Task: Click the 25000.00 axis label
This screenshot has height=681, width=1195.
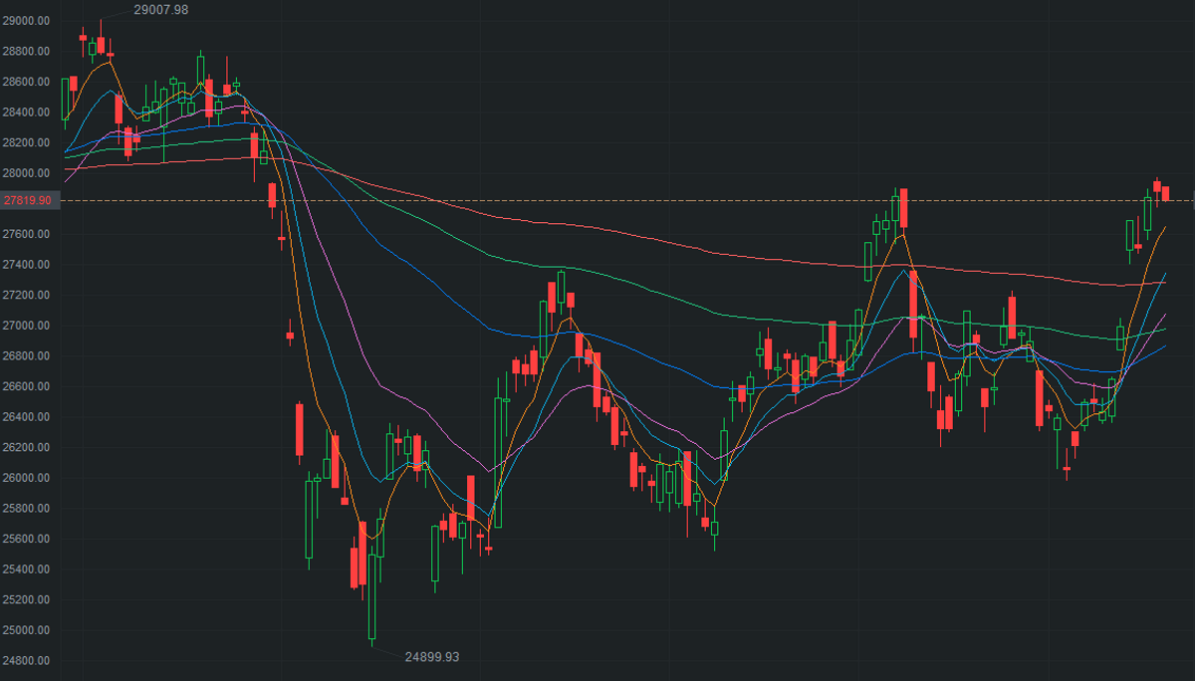Action: (27, 630)
